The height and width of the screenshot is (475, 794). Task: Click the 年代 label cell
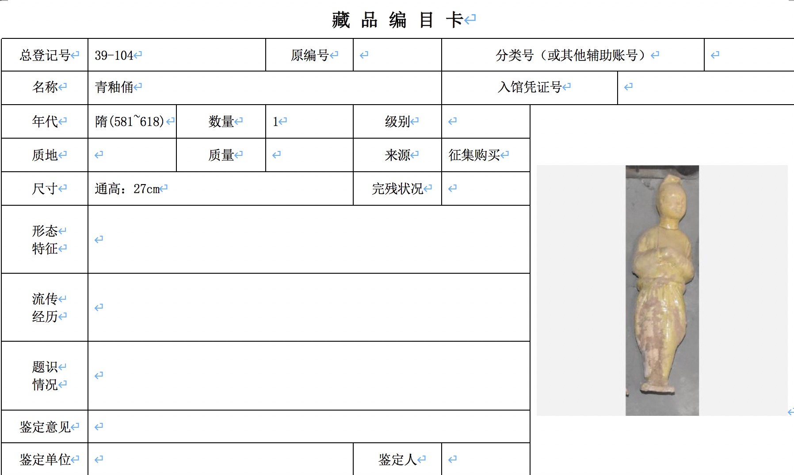(x=45, y=121)
